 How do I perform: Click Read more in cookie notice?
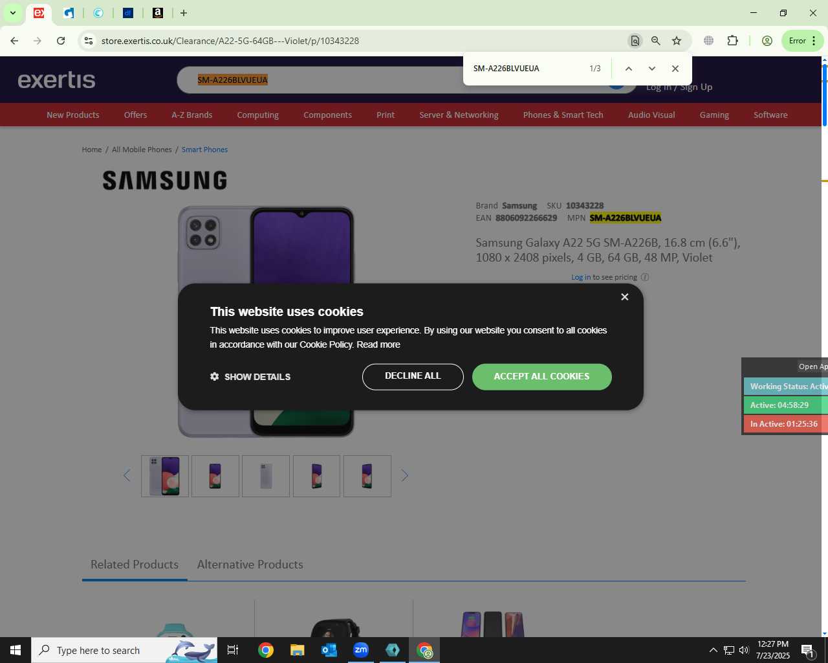(378, 344)
